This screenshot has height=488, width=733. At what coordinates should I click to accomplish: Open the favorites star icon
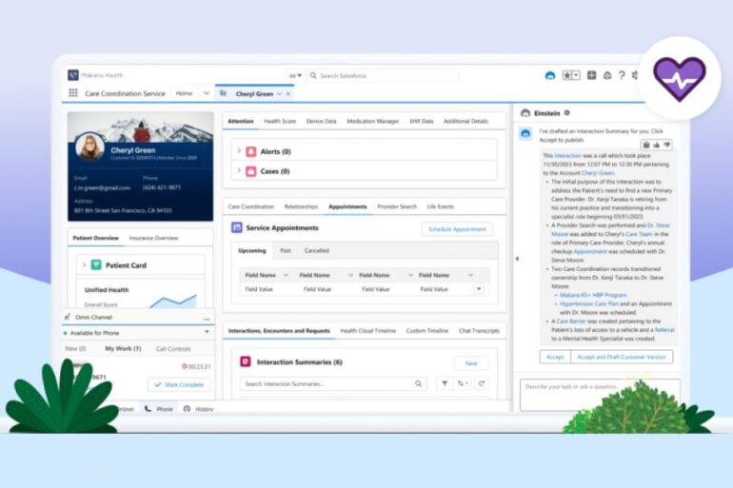pyautogui.click(x=568, y=75)
